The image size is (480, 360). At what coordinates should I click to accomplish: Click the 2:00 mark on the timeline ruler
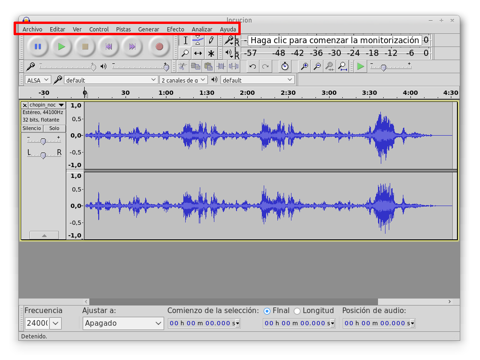click(247, 93)
